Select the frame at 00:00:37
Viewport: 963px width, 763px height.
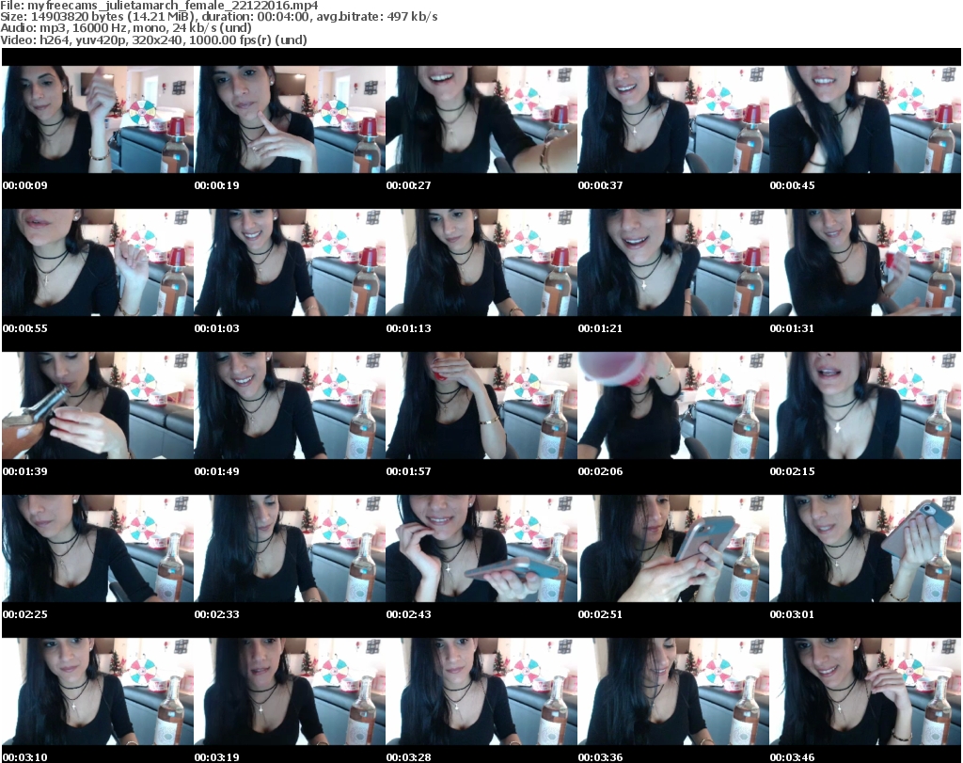coord(673,119)
